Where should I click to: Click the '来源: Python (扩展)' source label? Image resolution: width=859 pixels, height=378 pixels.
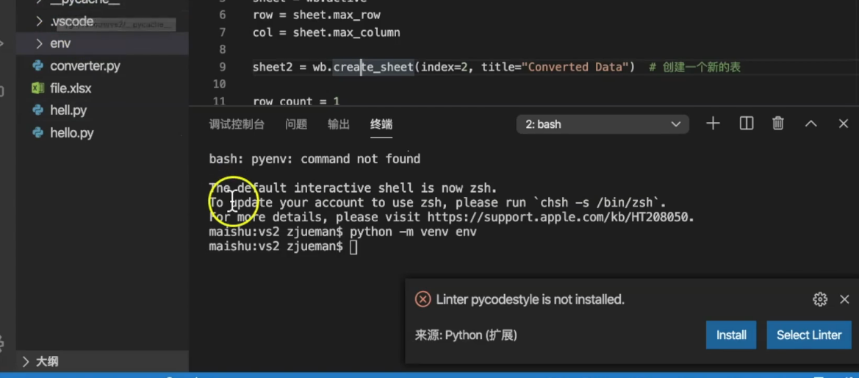tap(466, 335)
